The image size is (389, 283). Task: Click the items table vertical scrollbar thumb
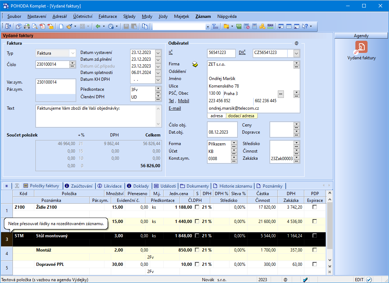(330, 226)
